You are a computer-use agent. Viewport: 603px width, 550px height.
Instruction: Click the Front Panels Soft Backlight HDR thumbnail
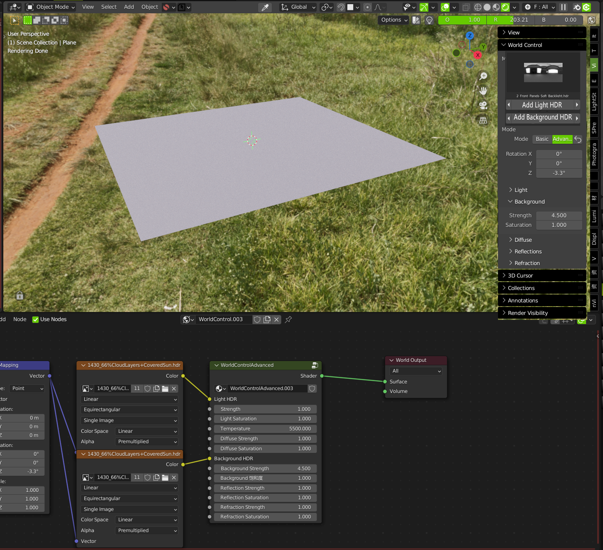pyautogui.click(x=542, y=73)
